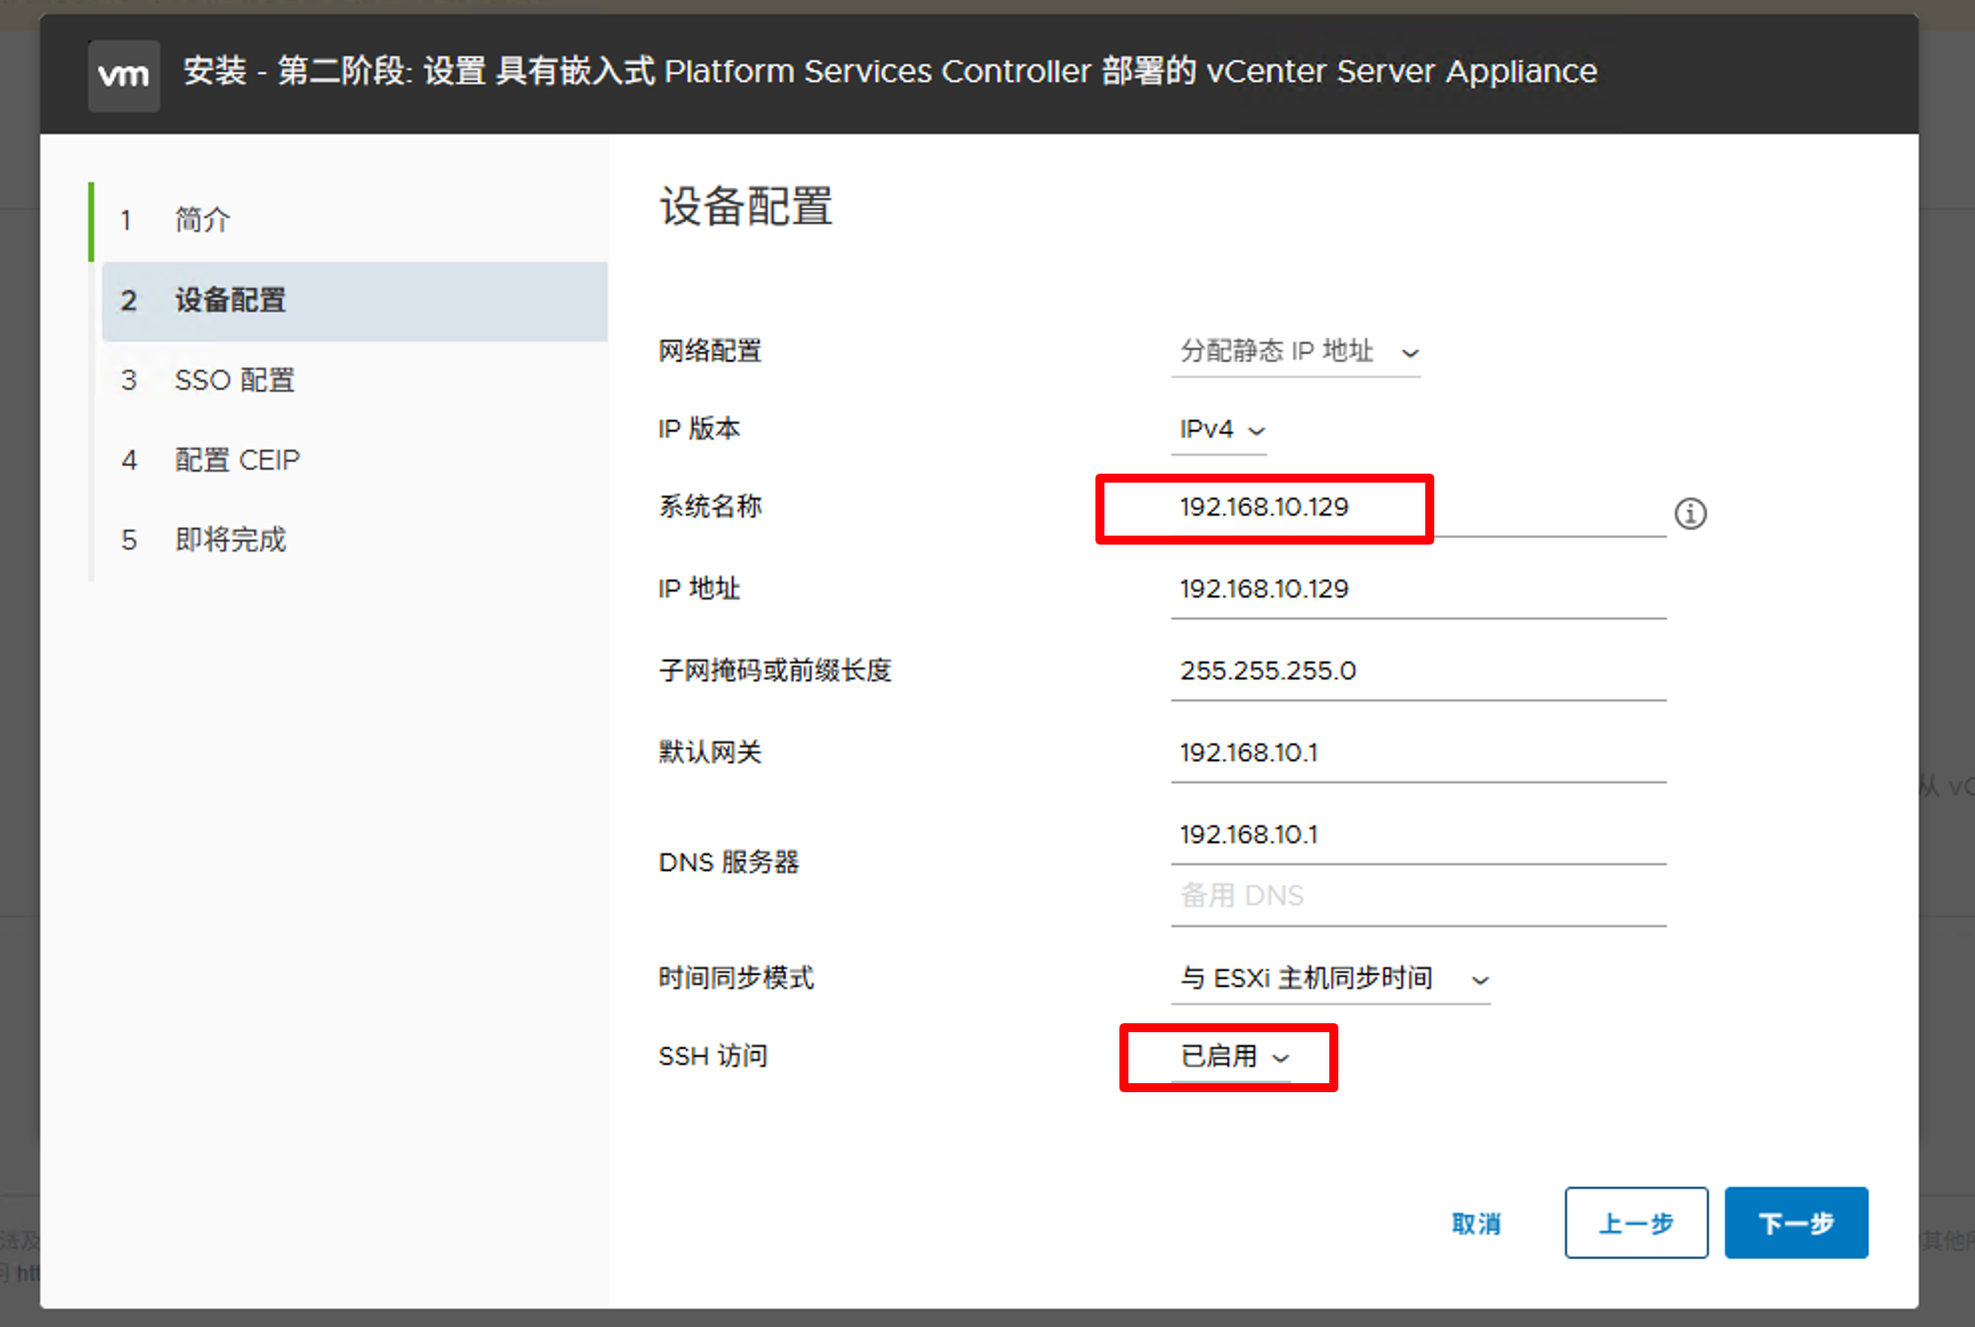
Task: Click the 子网掩码或前缀长度 label
Action: click(775, 670)
